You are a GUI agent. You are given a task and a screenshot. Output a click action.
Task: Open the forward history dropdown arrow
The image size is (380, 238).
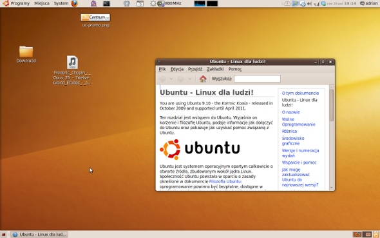(x=190, y=79)
